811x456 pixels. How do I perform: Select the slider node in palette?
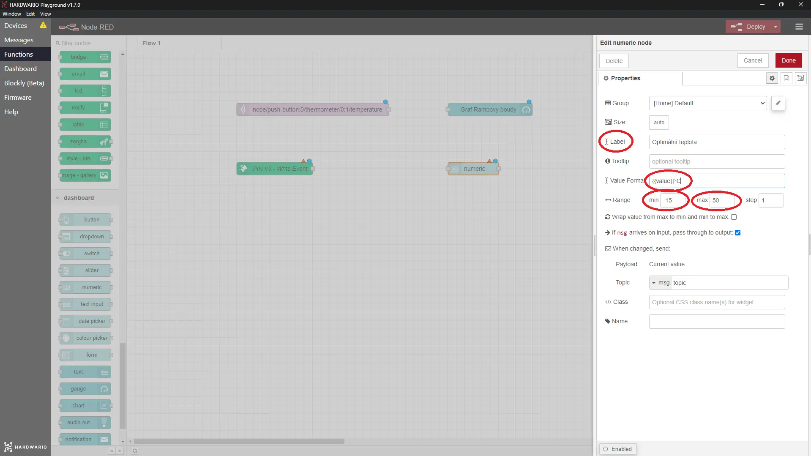pos(85,270)
